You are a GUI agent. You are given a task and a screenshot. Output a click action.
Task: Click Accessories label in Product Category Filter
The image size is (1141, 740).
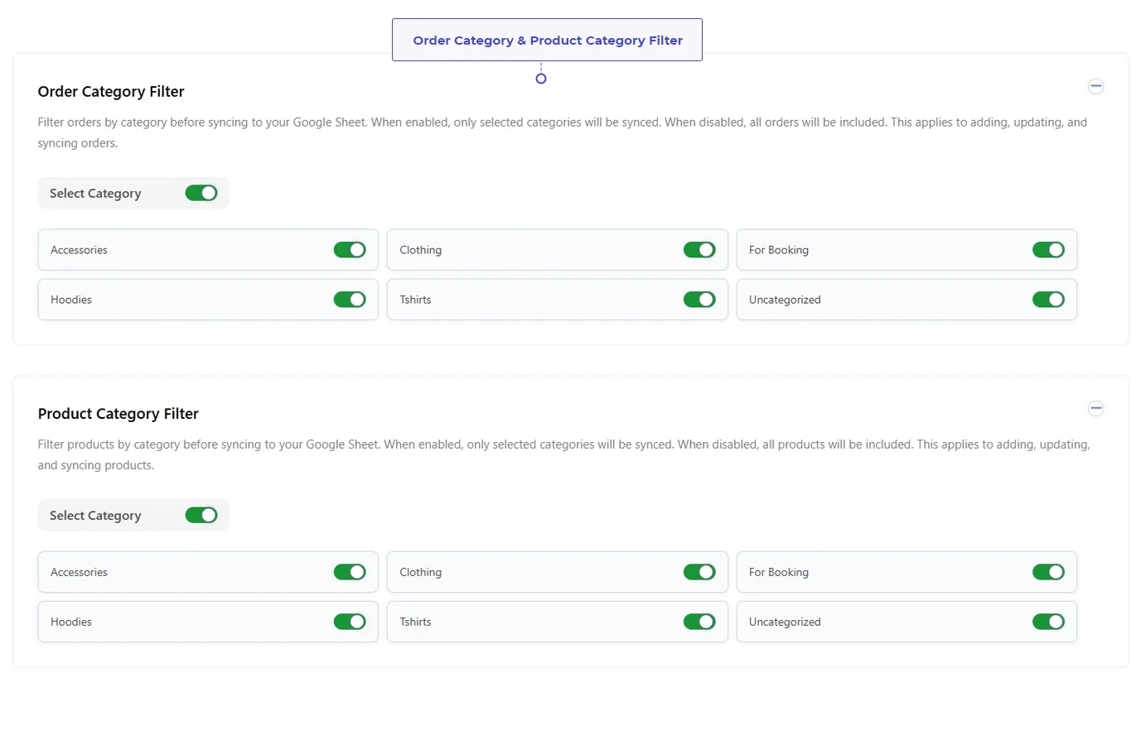pos(79,572)
